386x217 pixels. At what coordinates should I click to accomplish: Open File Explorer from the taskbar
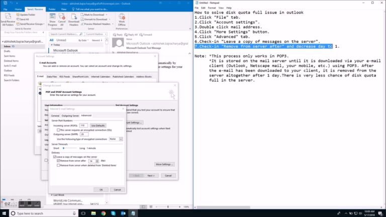93,213
